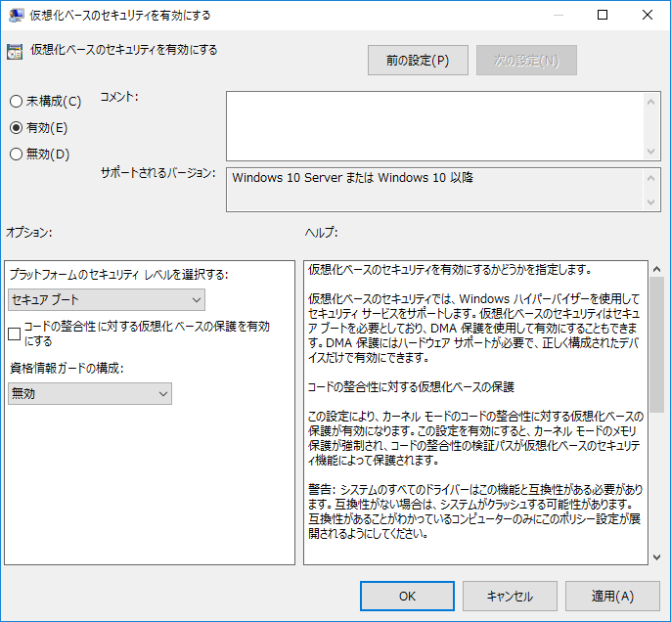The width and height of the screenshot is (671, 622).
Task: Click the OK button
Action: coord(407,596)
